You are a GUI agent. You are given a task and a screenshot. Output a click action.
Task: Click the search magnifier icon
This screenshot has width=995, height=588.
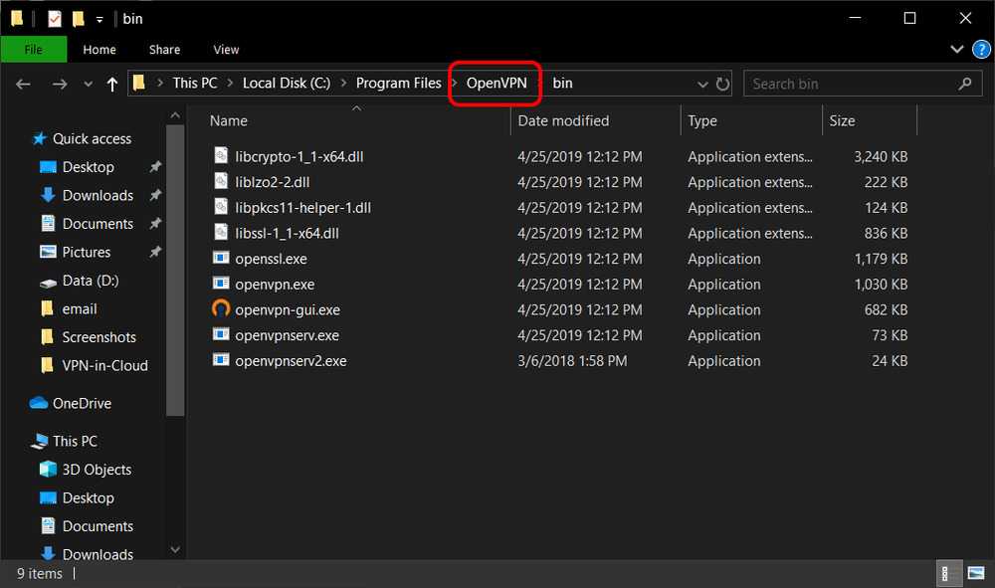[x=964, y=84]
